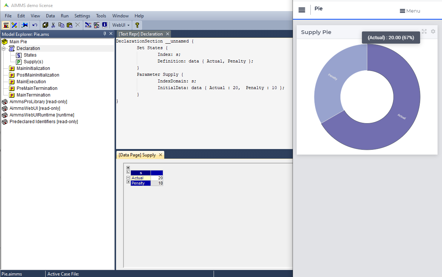The width and height of the screenshot is (442, 277).
Task: Click Pie.aimms in the status bar
Action: [12, 274]
